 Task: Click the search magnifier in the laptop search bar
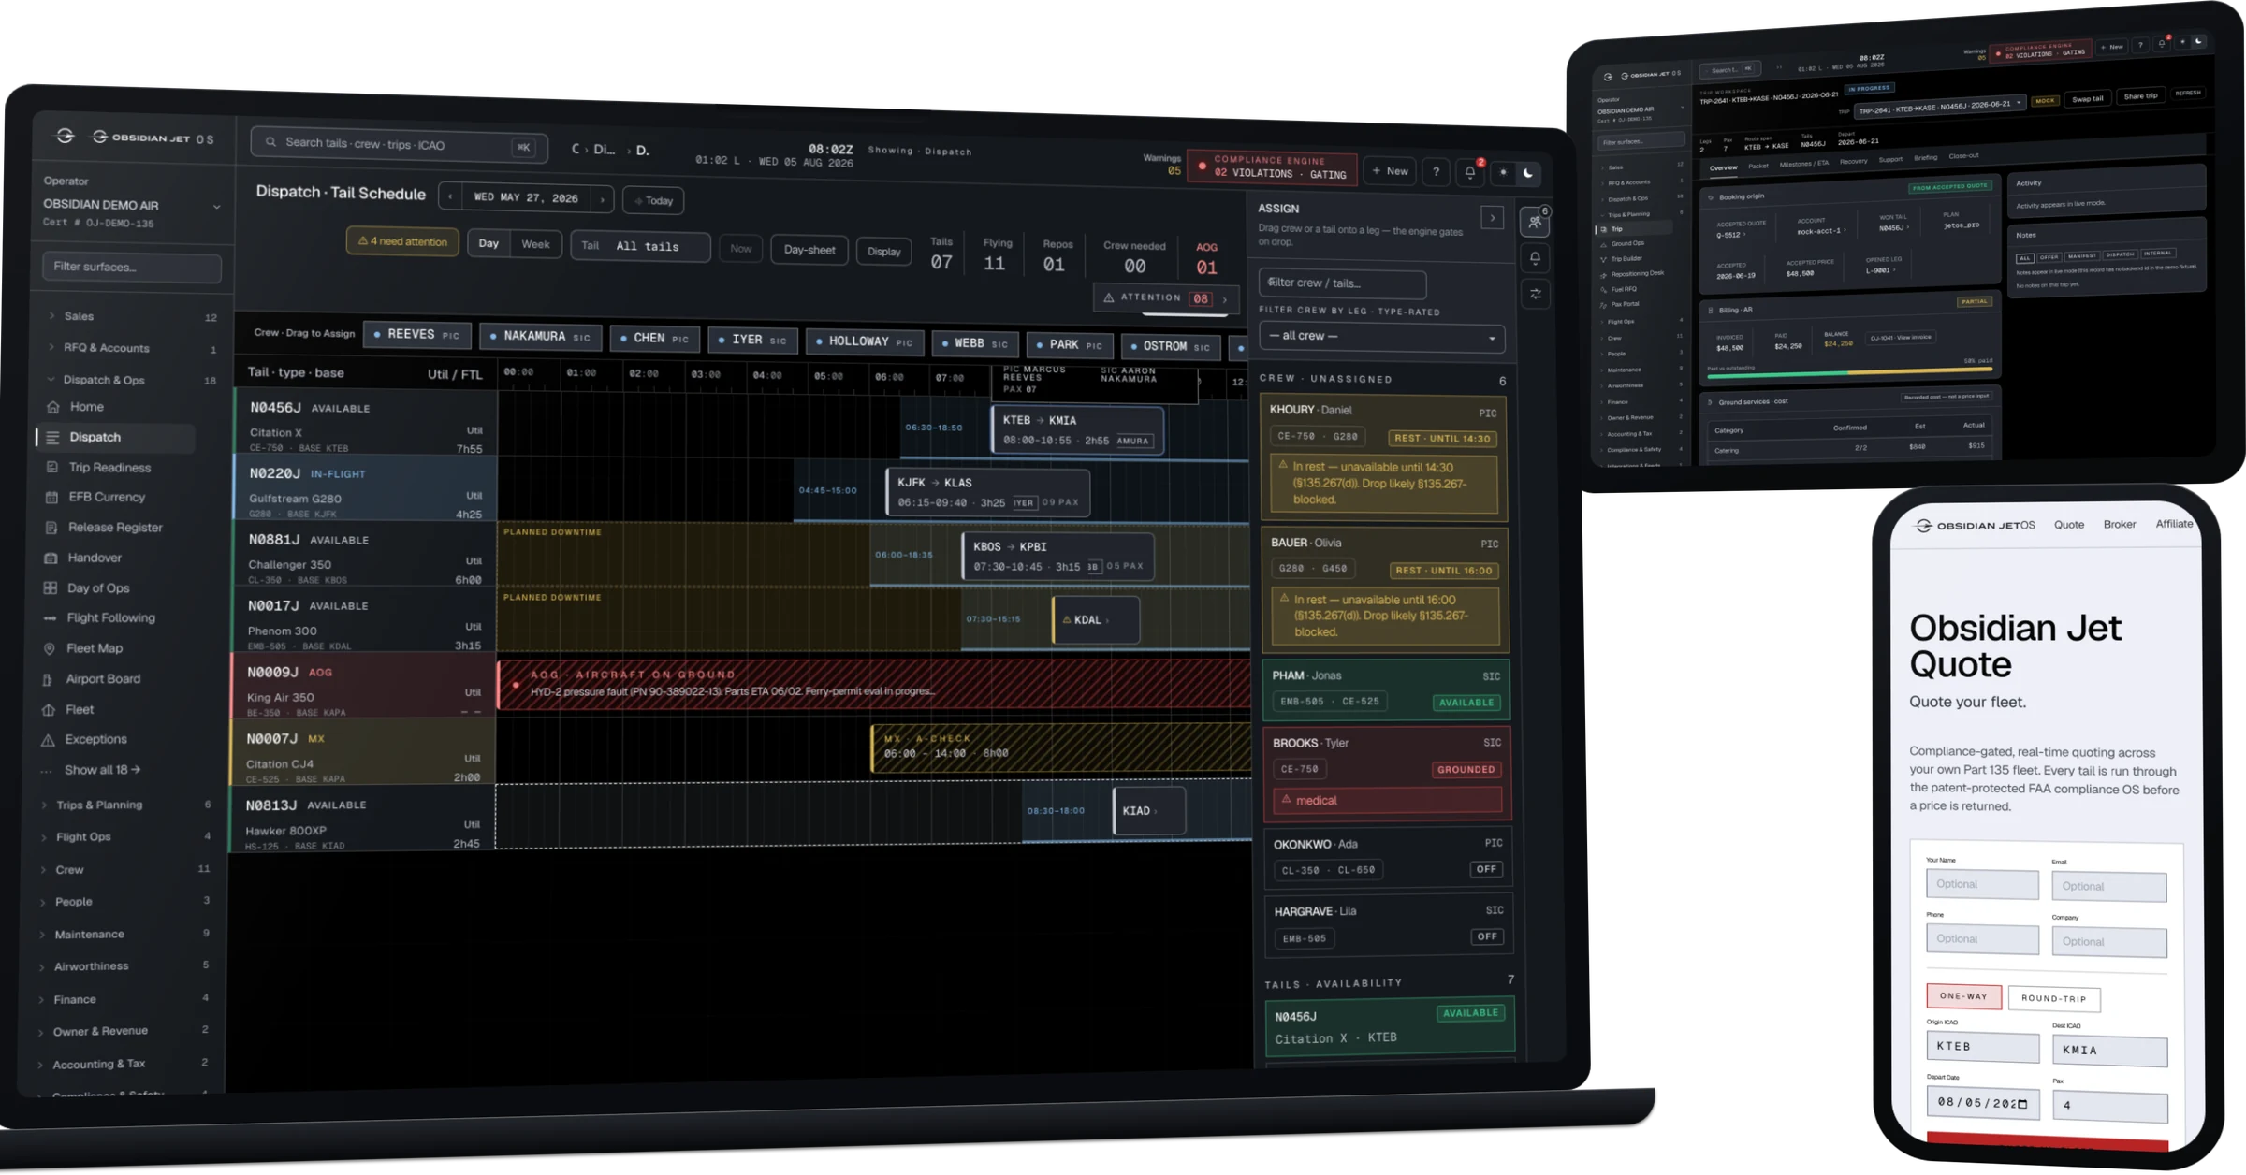270,142
